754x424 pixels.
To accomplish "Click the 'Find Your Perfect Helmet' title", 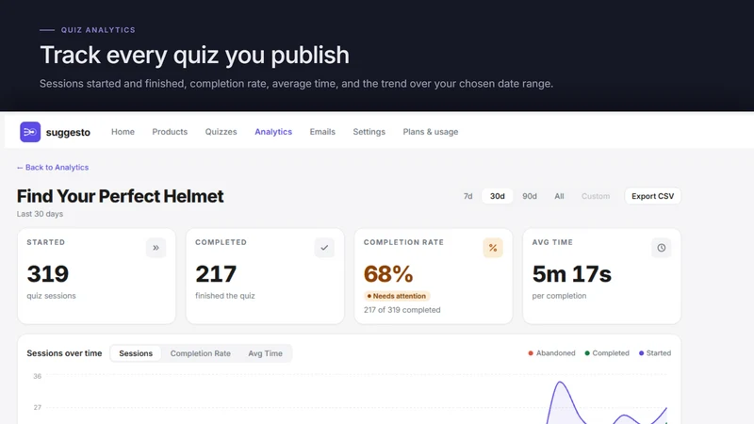I will tap(121, 196).
